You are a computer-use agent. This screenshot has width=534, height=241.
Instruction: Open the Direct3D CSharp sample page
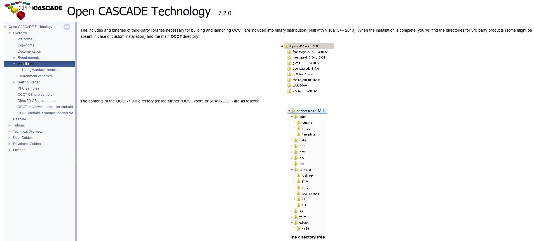(37, 101)
